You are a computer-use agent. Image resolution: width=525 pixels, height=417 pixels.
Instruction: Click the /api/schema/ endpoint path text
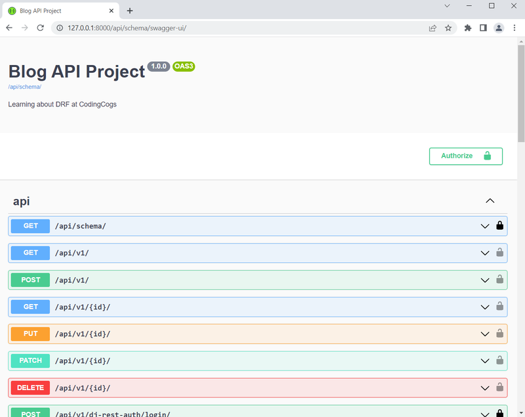80,226
